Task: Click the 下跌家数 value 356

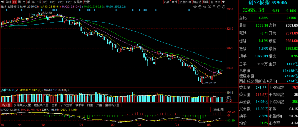Action: [x=294, y=102]
